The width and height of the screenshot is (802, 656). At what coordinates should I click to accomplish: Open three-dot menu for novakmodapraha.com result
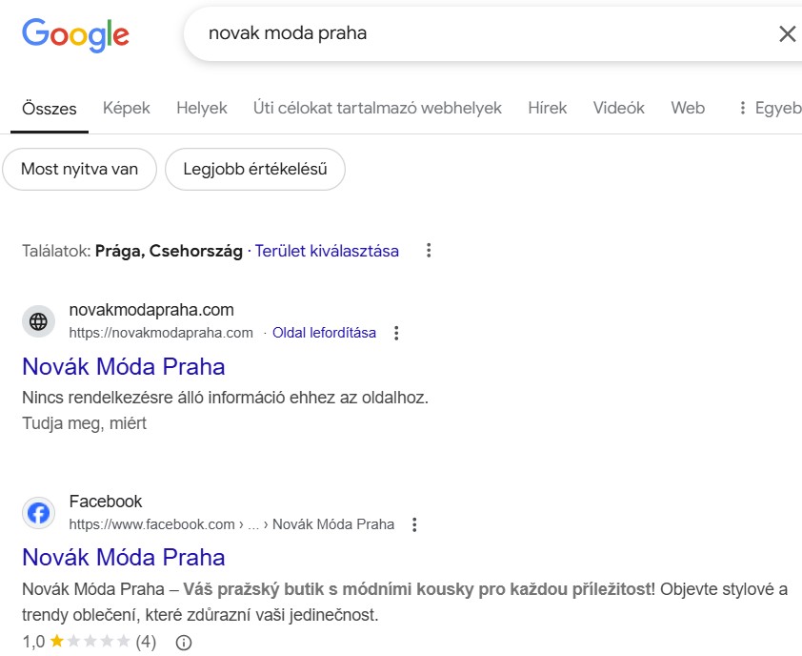pos(396,333)
